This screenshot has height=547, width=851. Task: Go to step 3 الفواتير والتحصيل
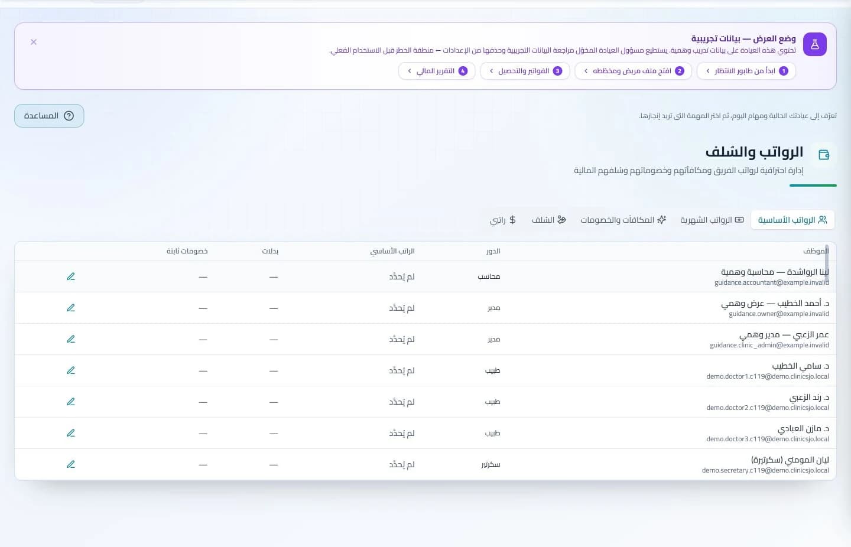(525, 71)
